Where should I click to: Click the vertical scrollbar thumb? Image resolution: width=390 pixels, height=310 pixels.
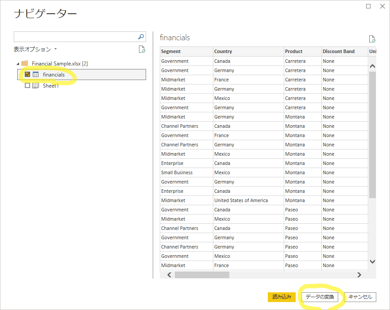(372, 134)
